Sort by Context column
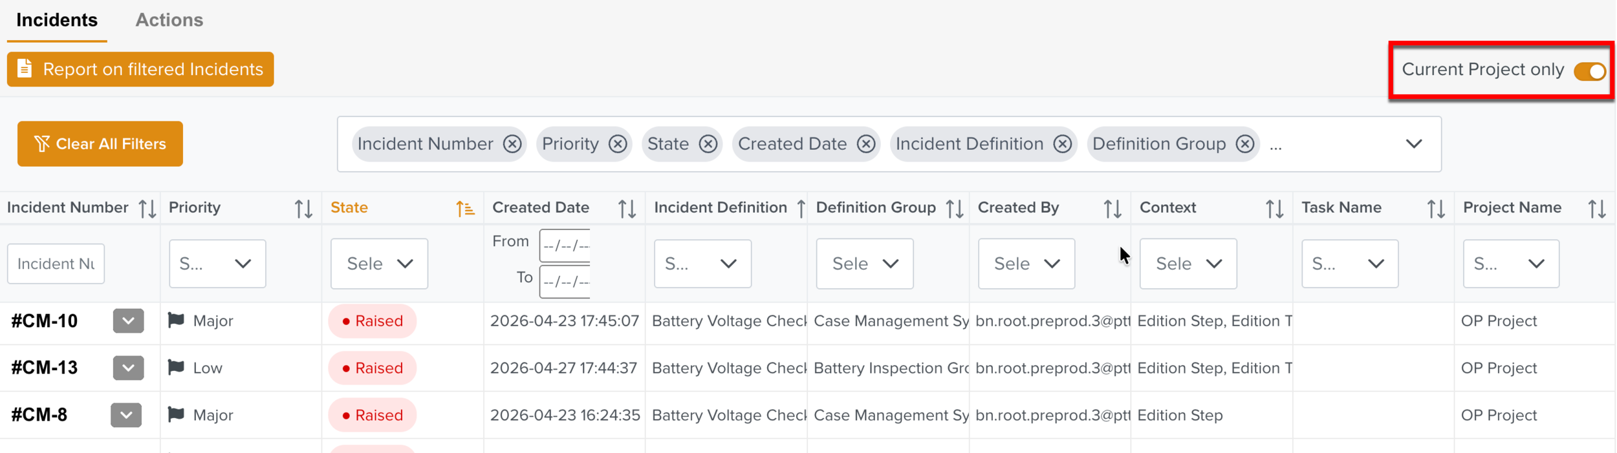Viewport: 1617px width, 453px height. coord(1274,208)
